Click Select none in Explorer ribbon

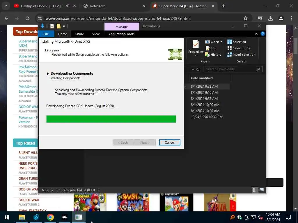(x=239, y=48)
